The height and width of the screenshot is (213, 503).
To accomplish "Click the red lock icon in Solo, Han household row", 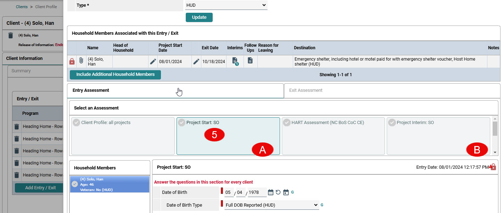I will point(72,61).
